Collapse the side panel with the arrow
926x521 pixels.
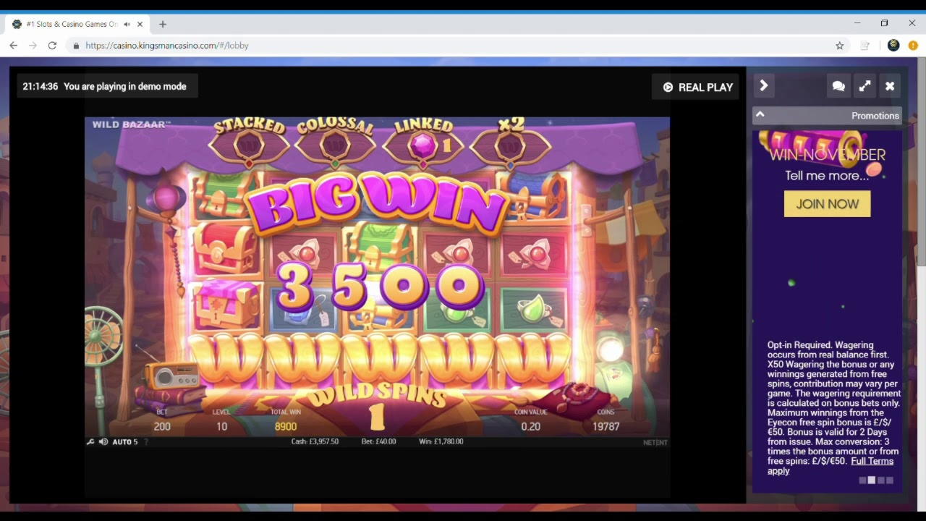(x=763, y=86)
